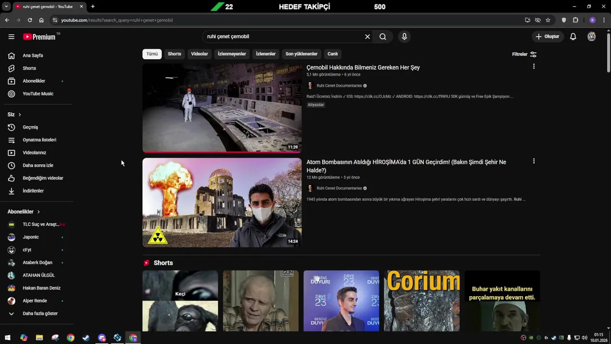The height and width of the screenshot is (344, 611).
Task: Open options for Çernobil Hakkında video
Action: click(534, 66)
